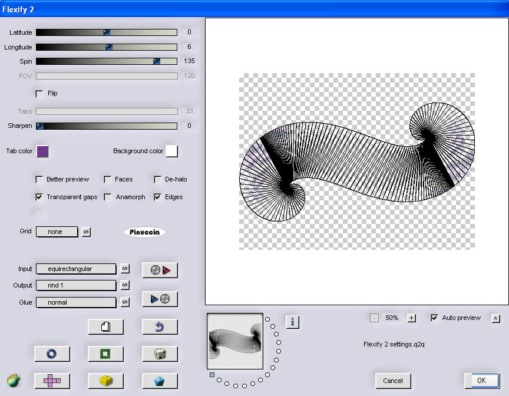Click the blue ring icon button

coord(52,354)
